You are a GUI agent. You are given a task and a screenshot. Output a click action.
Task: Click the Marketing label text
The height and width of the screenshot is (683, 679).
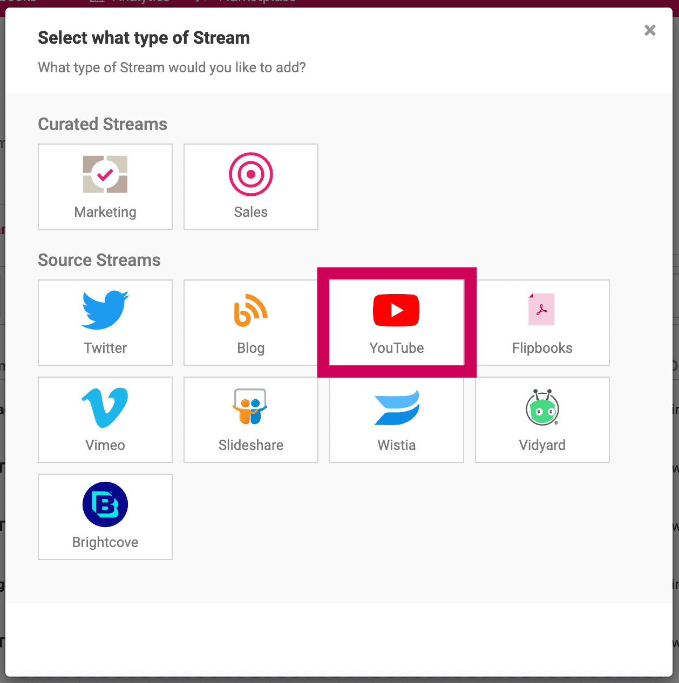tap(105, 212)
